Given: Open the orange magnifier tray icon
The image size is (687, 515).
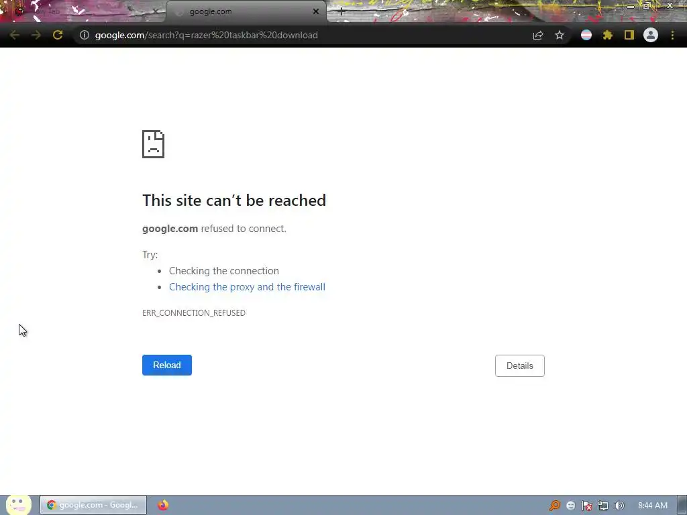Looking at the screenshot, I should 555,506.
